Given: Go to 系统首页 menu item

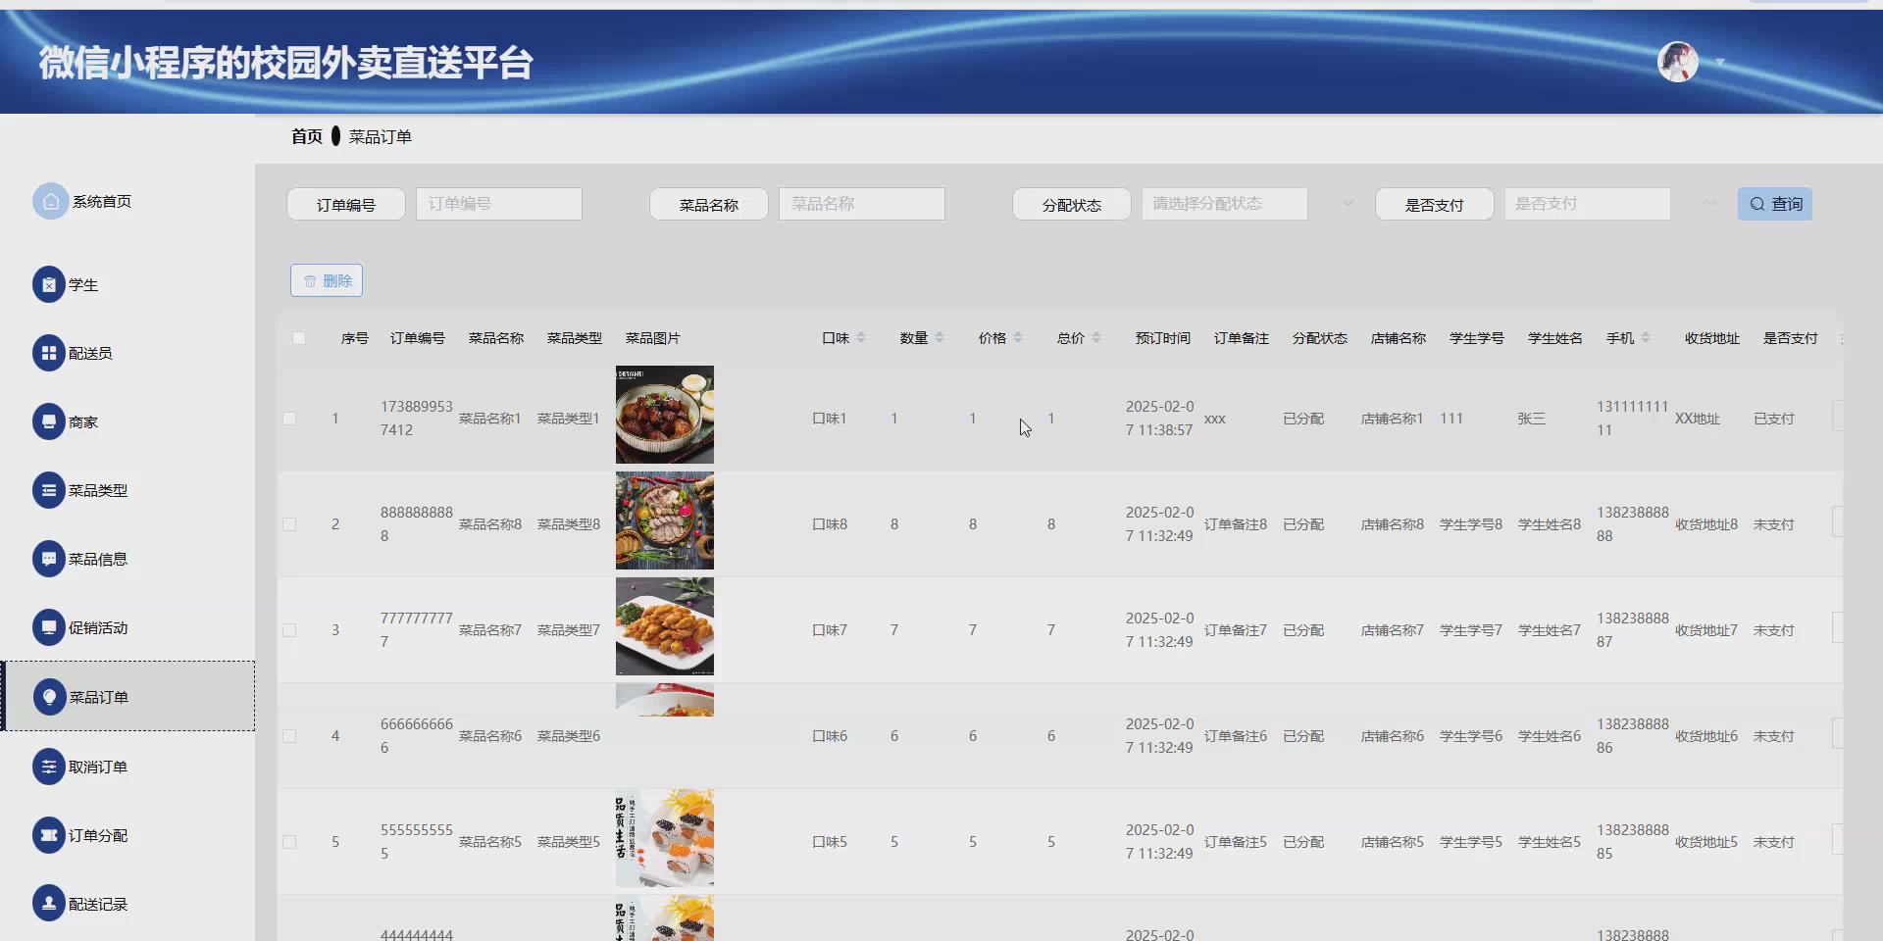Looking at the screenshot, I should pyautogui.click(x=102, y=201).
